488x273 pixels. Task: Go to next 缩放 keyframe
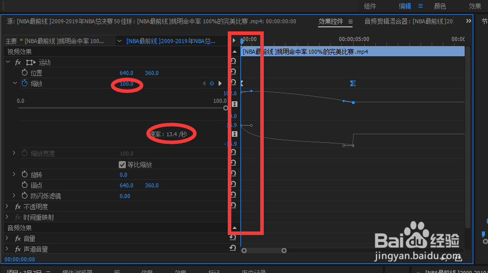tap(220, 83)
